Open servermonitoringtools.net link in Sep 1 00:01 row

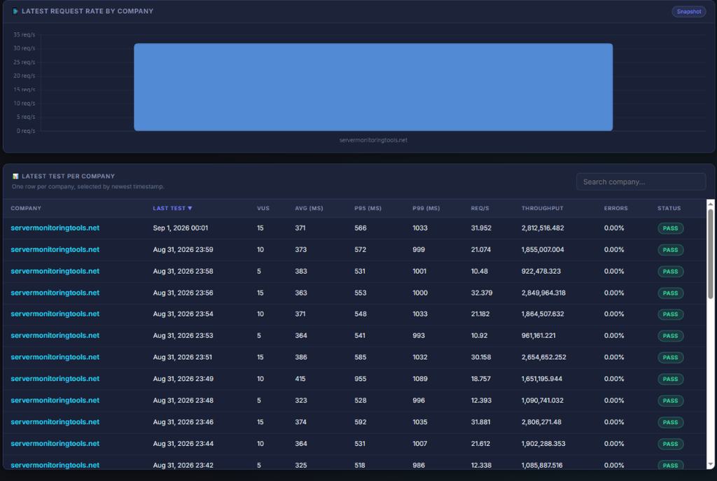tap(55, 228)
